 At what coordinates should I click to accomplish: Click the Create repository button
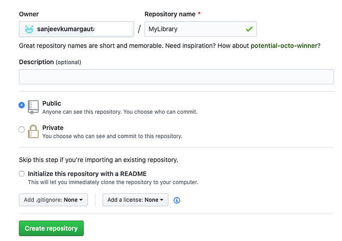click(x=51, y=228)
